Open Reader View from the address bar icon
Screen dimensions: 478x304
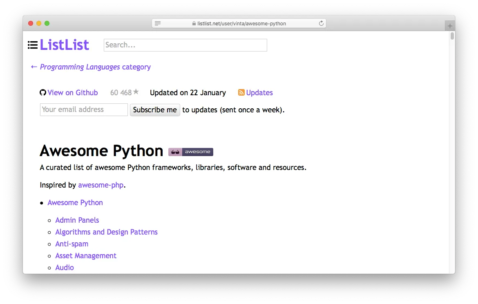point(158,23)
